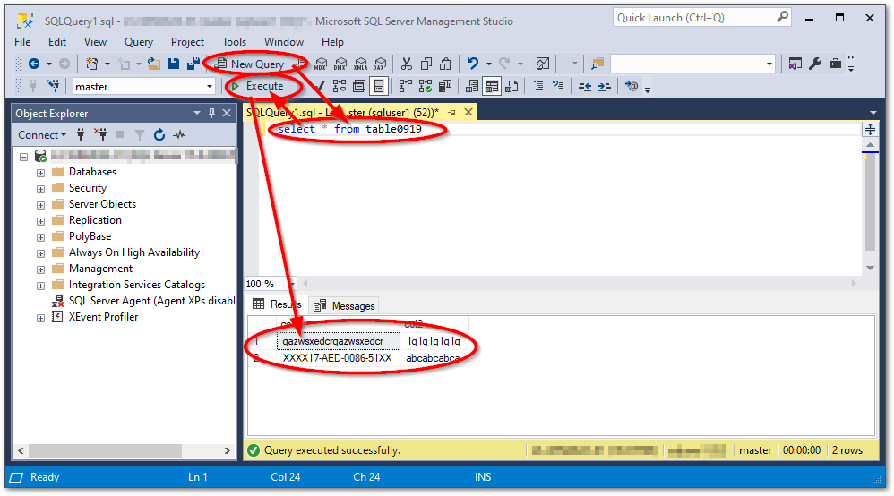
Task: Select the PolyBase tree item
Action: 90,236
